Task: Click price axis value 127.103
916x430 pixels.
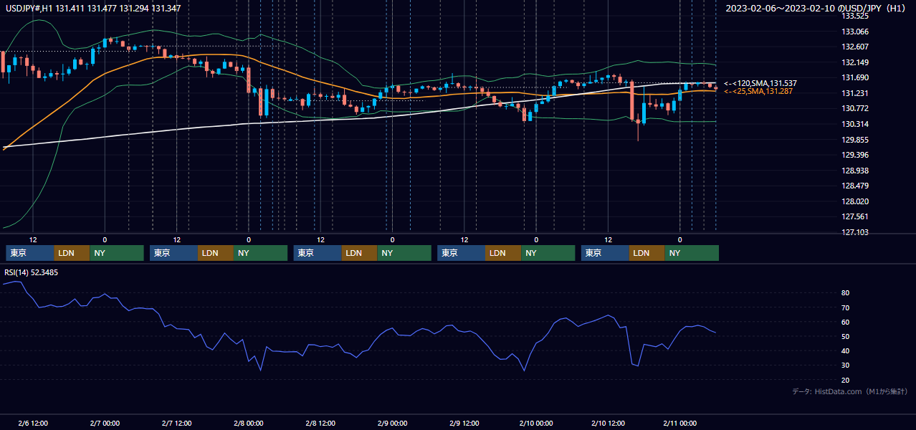Action: (x=854, y=232)
